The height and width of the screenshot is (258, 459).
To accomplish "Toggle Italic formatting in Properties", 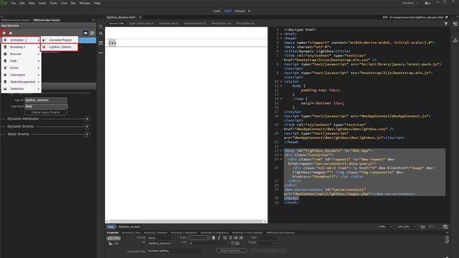I will (219, 238).
